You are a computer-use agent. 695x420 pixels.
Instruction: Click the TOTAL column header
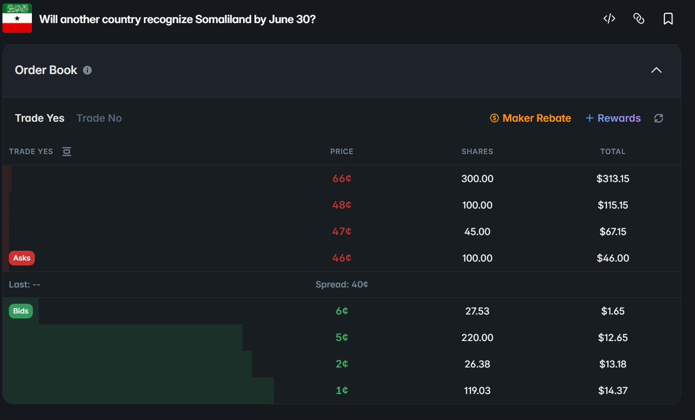[613, 152]
